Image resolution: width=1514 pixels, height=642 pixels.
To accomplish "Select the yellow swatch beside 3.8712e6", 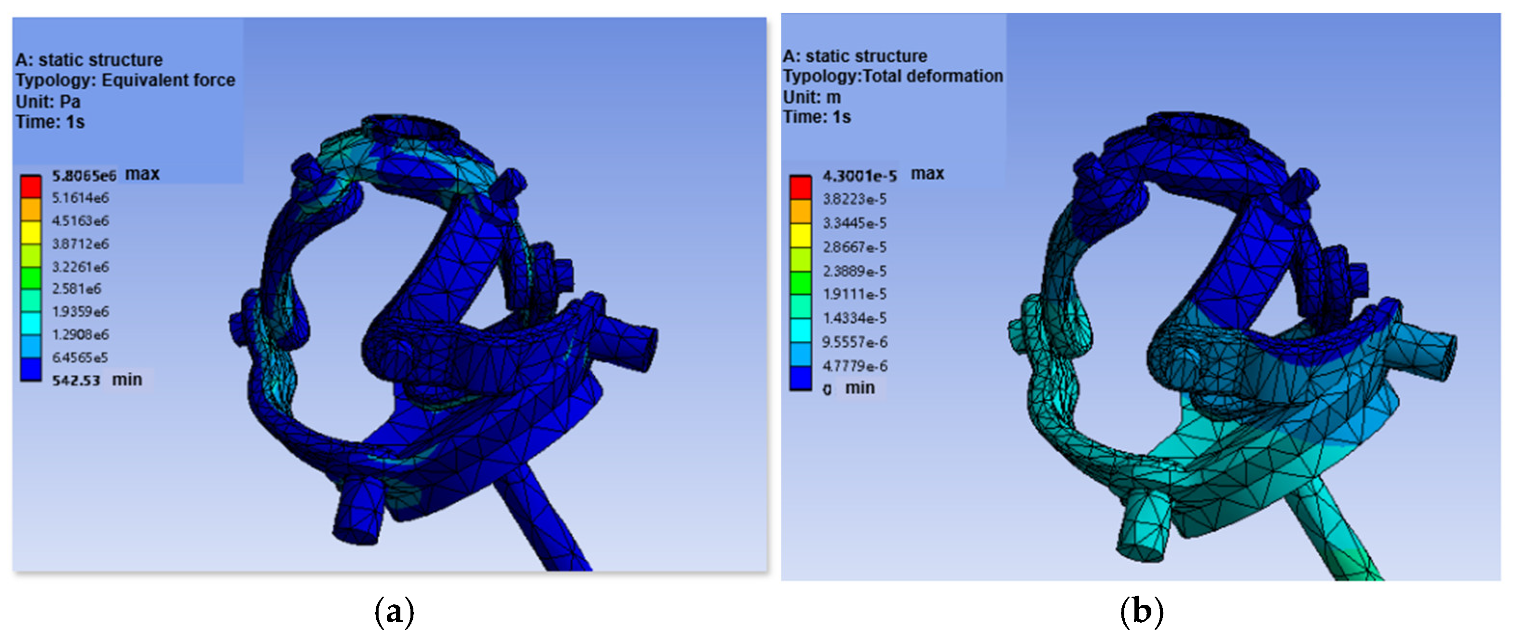I will coord(30,232).
